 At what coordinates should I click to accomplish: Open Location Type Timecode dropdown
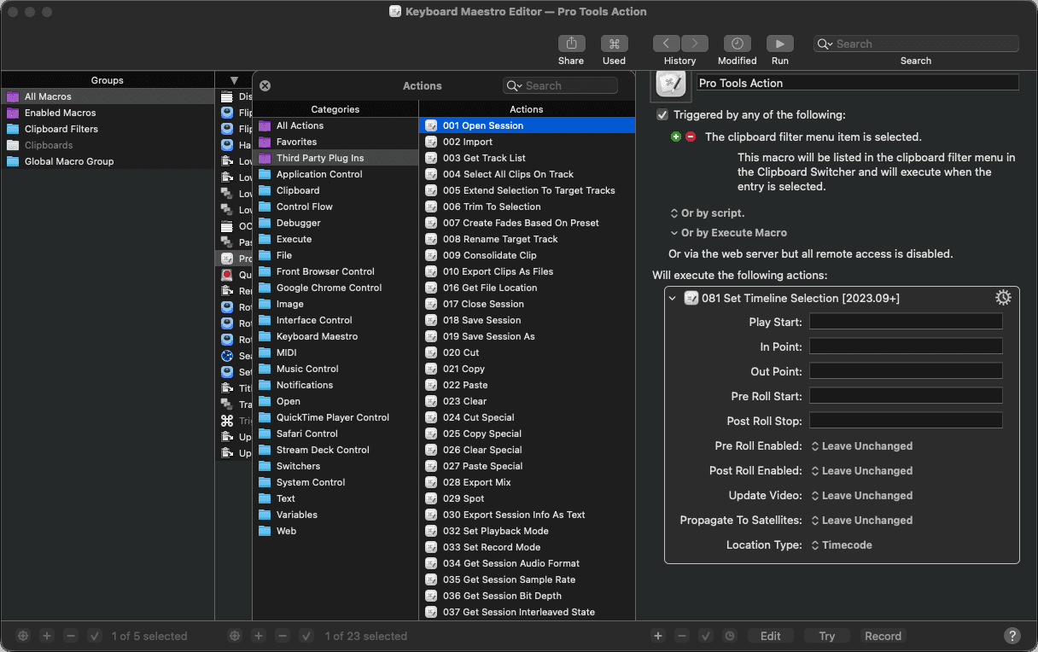click(x=842, y=545)
